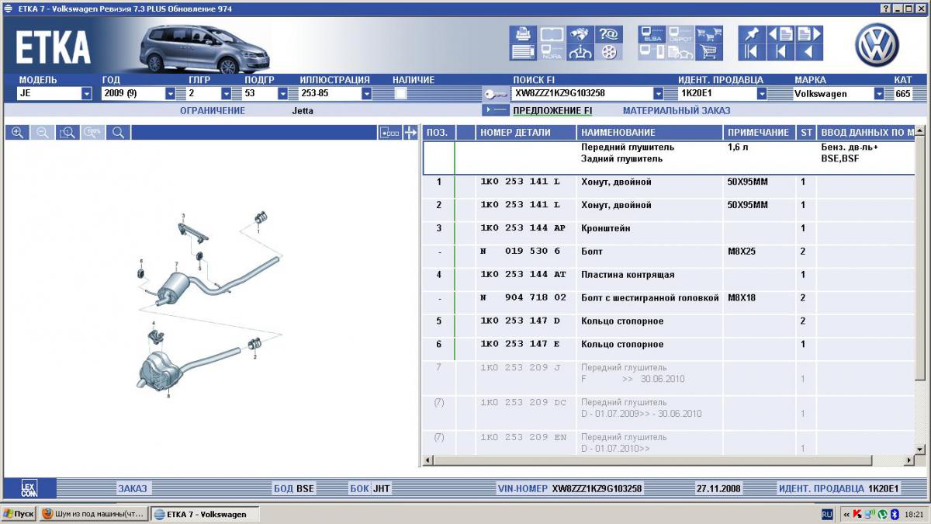931x524 pixels.
Task: Click the Наименование column header
Action: coord(650,133)
